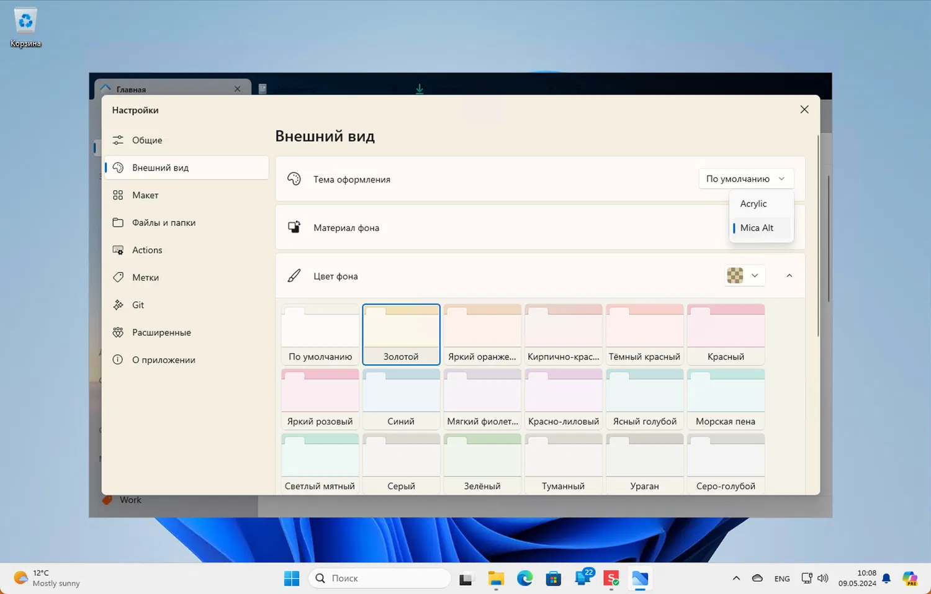Switch to the Actions settings page
931x594 pixels.
tap(186, 250)
